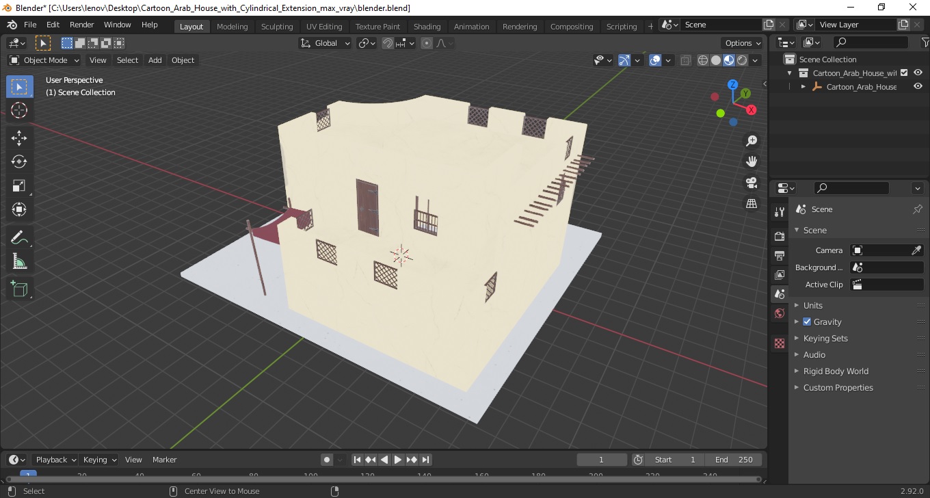
Task: Click the viewport zoom magnifier gizmo
Action: coord(752,140)
